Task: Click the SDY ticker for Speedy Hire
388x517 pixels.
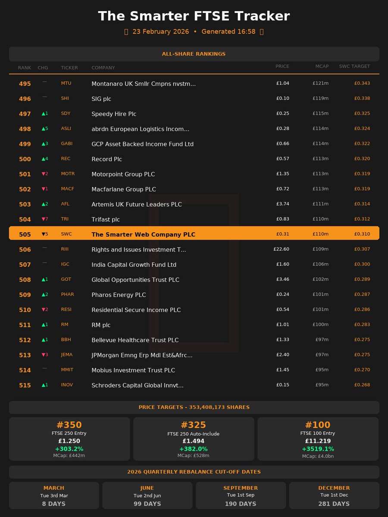Action: [x=65, y=113]
